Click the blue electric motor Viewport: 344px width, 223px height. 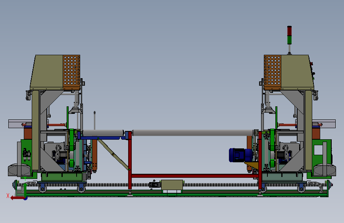coord(241,155)
